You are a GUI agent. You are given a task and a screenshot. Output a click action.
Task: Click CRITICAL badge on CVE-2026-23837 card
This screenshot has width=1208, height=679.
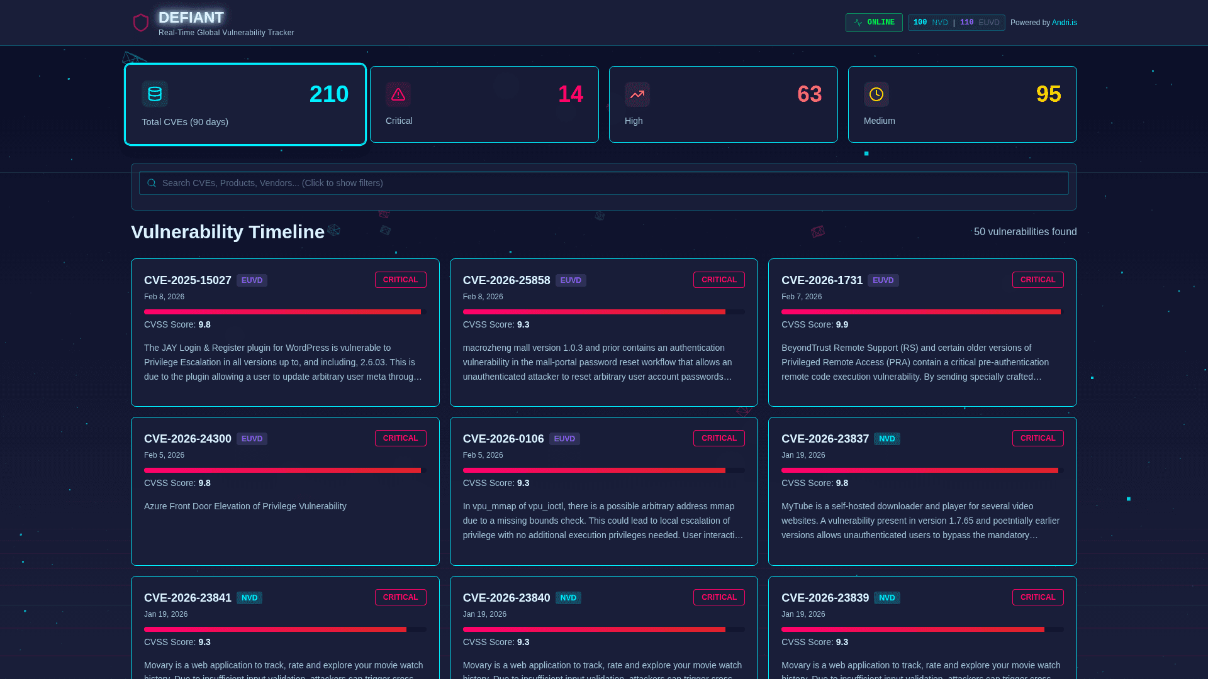pos(1038,438)
